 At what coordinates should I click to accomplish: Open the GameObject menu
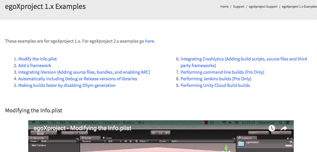[90, 122]
